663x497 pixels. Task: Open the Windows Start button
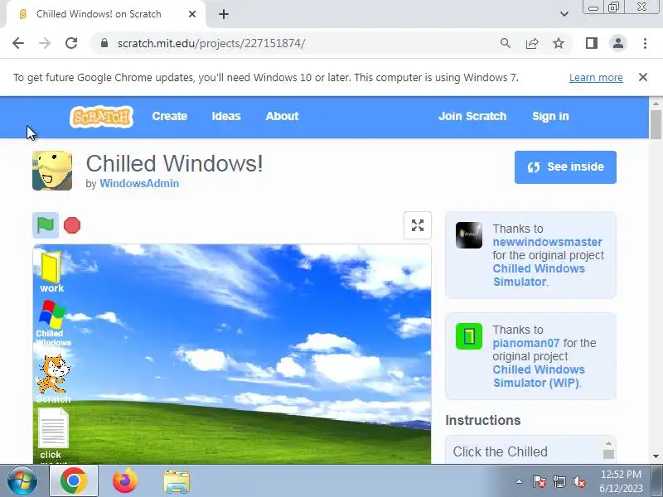click(x=22, y=481)
